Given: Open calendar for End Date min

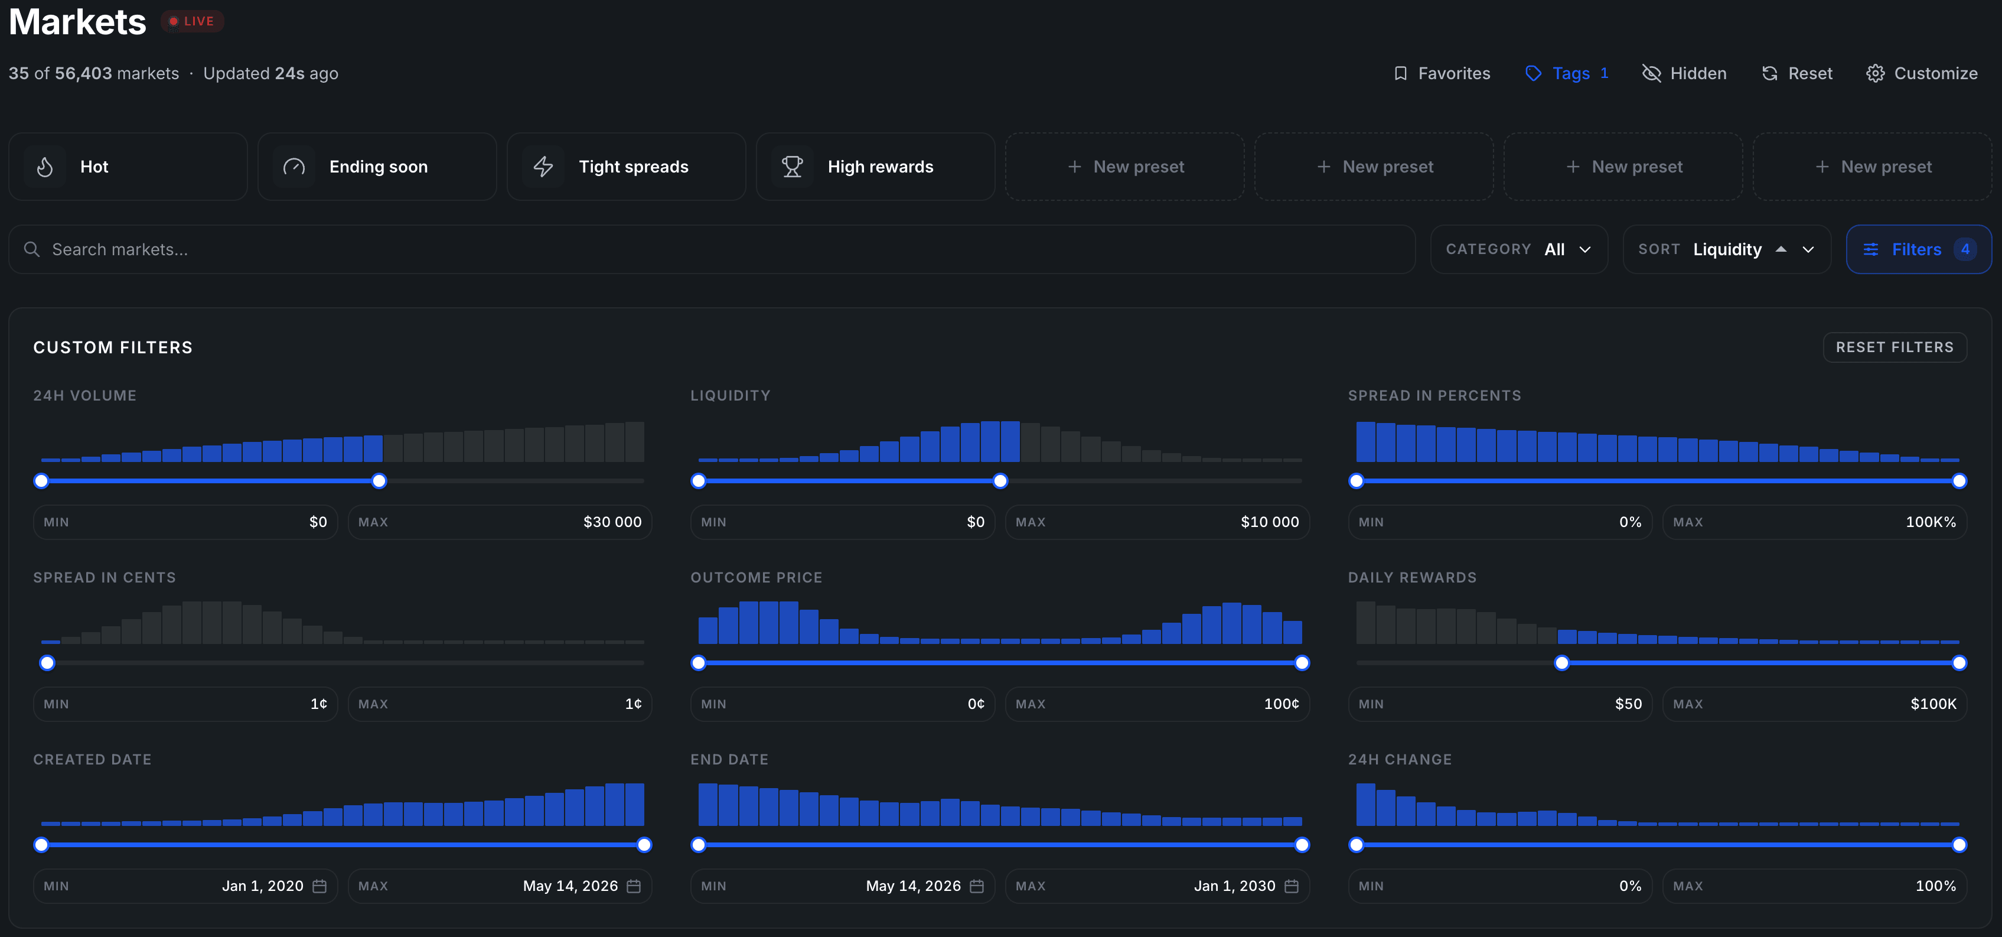Looking at the screenshot, I should click(977, 886).
